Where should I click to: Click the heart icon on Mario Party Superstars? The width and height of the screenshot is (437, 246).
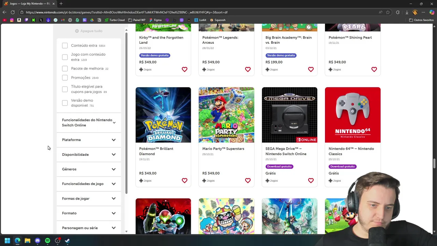point(248,180)
